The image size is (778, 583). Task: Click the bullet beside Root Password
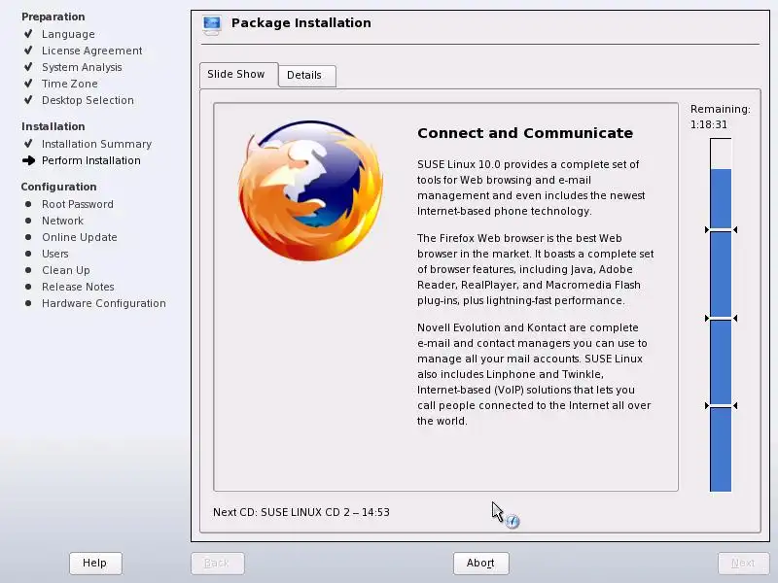[x=28, y=204]
